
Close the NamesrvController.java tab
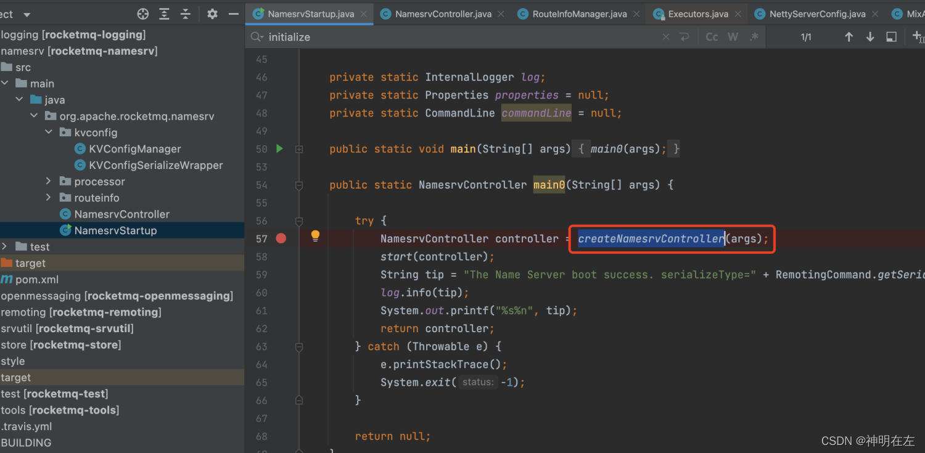pyautogui.click(x=501, y=14)
